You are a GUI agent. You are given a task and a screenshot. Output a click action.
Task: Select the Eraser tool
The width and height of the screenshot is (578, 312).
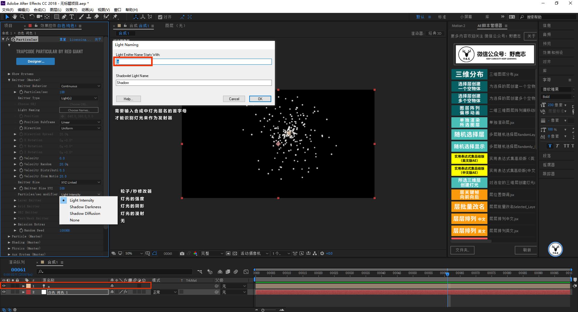pos(96,17)
